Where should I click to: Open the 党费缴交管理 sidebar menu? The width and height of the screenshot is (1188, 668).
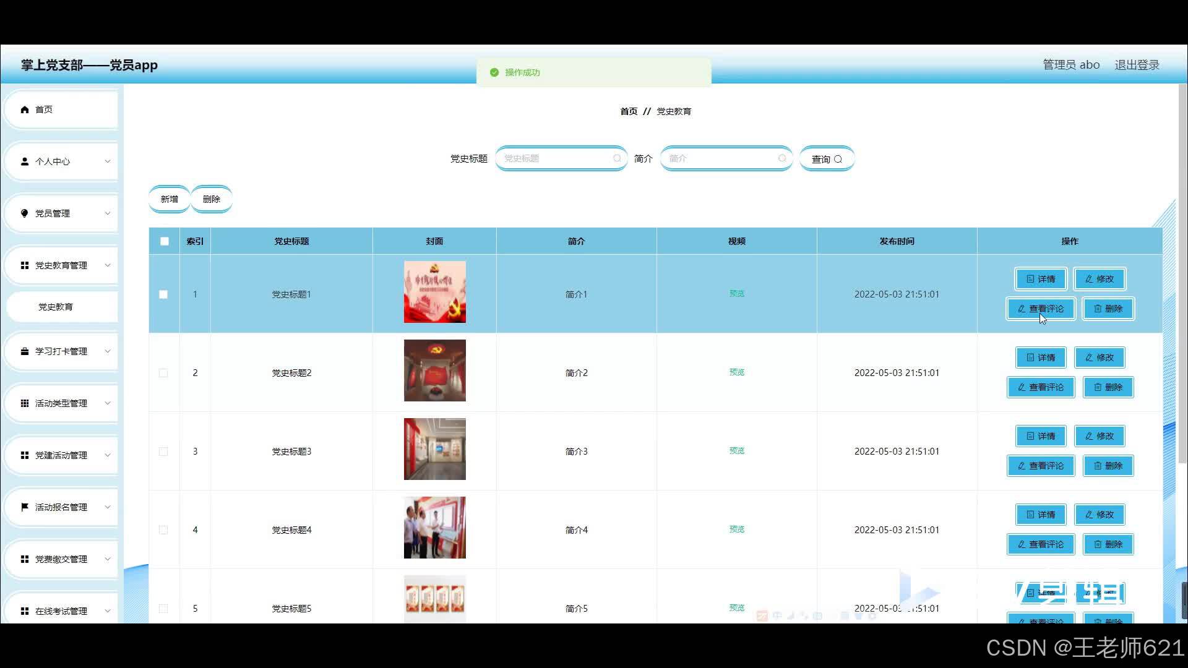pyautogui.click(x=61, y=559)
